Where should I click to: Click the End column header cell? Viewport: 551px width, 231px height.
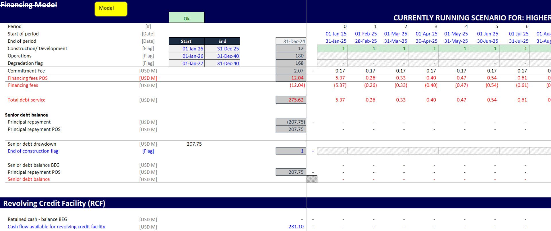click(222, 41)
